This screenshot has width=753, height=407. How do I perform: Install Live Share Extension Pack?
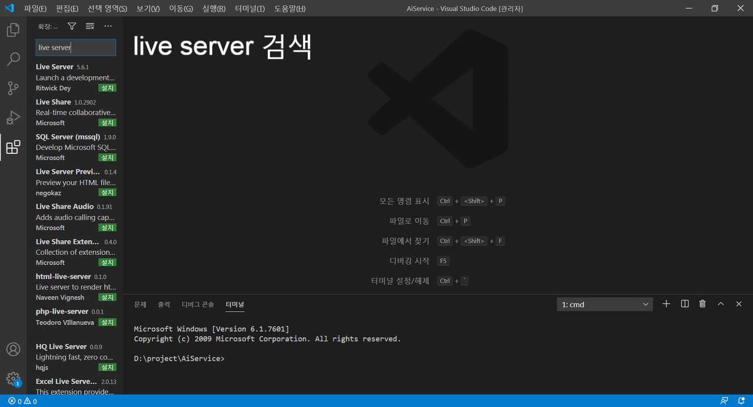pyautogui.click(x=108, y=263)
